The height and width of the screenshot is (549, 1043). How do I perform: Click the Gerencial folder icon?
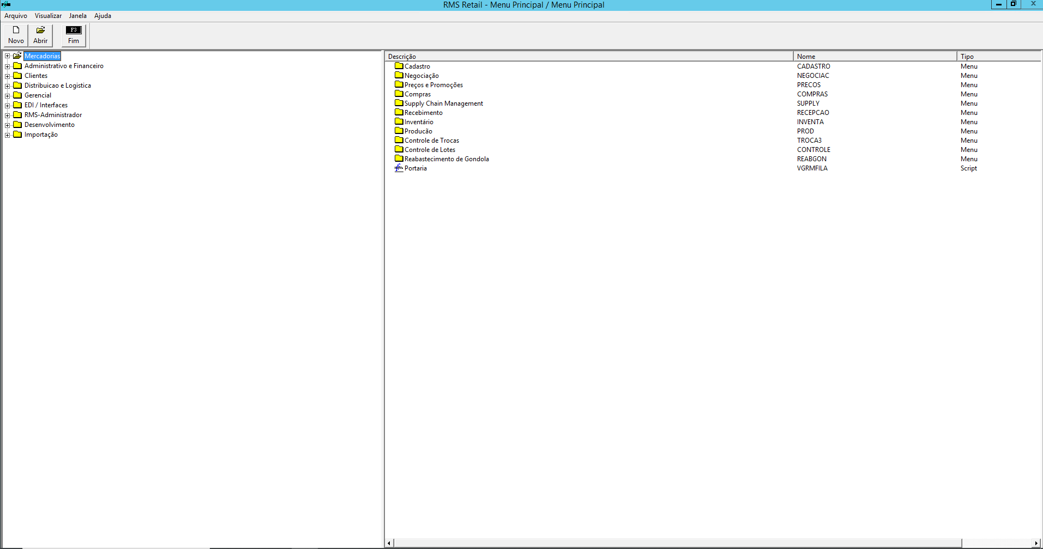pos(17,95)
